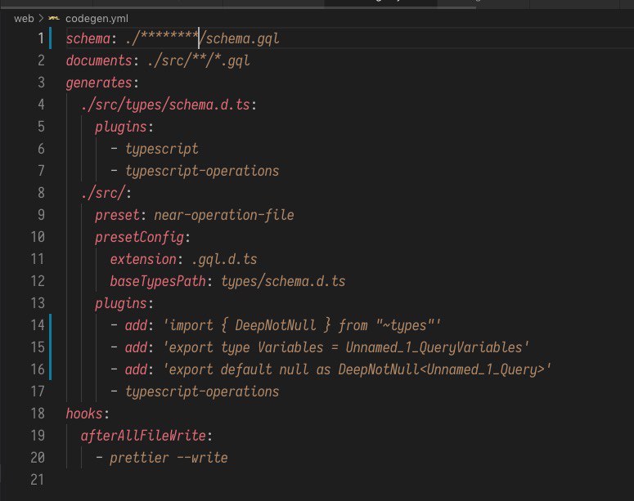
Task: Click the 'web' breadcrumb folder
Action: [x=24, y=19]
